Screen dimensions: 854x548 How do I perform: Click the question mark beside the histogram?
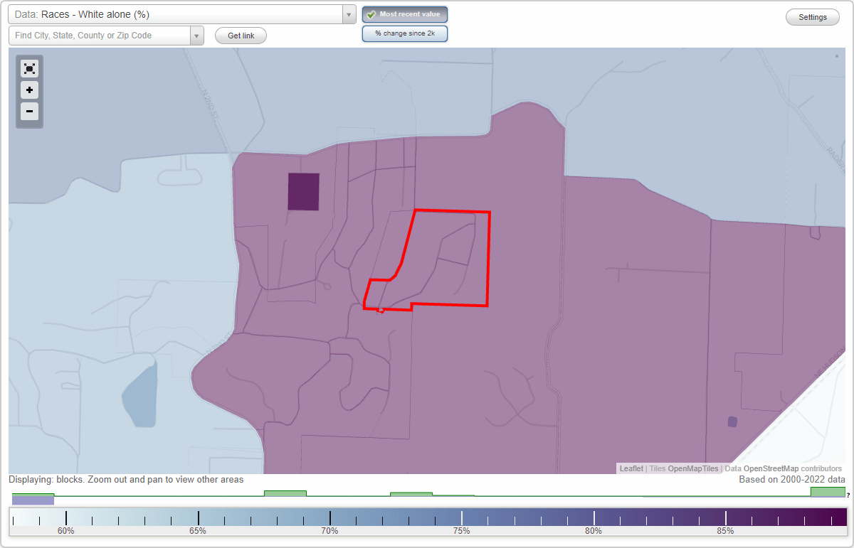pyautogui.click(x=848, y=495)
